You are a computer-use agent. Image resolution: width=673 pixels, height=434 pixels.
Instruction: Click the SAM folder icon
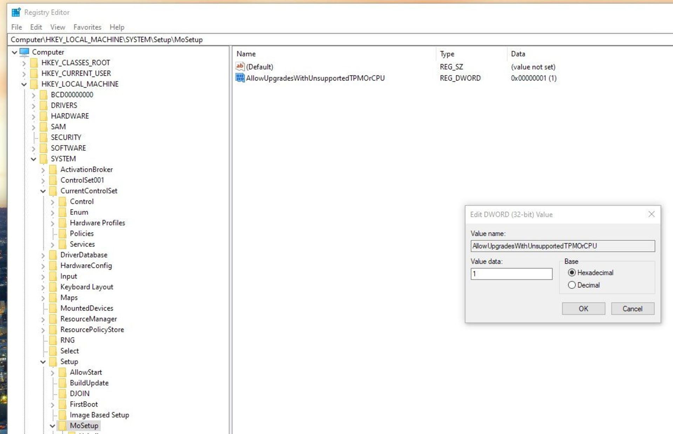tap(44, 127)
